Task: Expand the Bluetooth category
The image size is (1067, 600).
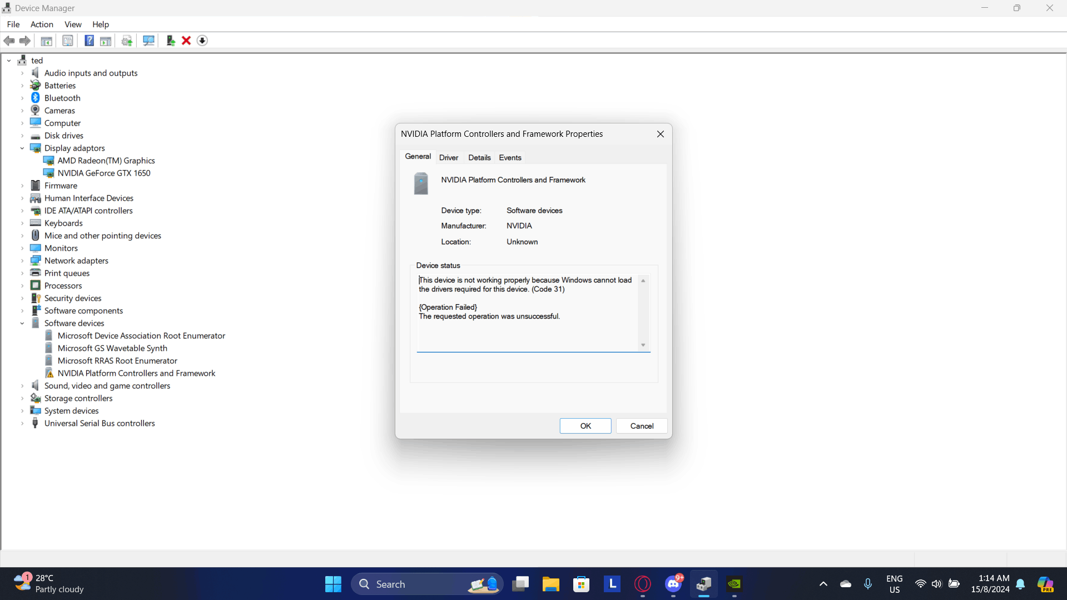Action: pos(22,98)
